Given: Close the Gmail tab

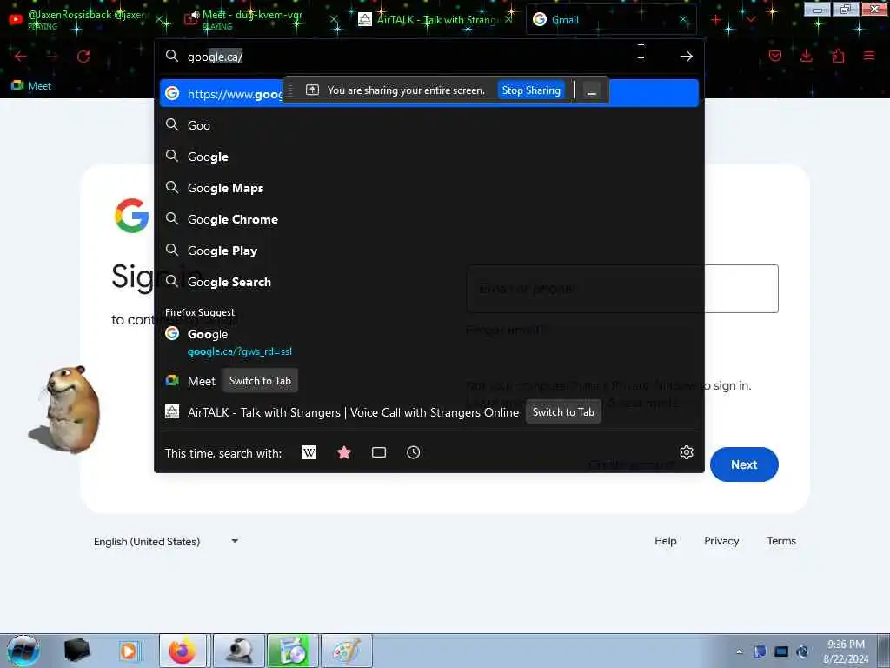Looking at the screenshot, I should [683, 20].
